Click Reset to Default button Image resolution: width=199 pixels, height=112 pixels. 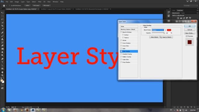[x=167, y=37]
